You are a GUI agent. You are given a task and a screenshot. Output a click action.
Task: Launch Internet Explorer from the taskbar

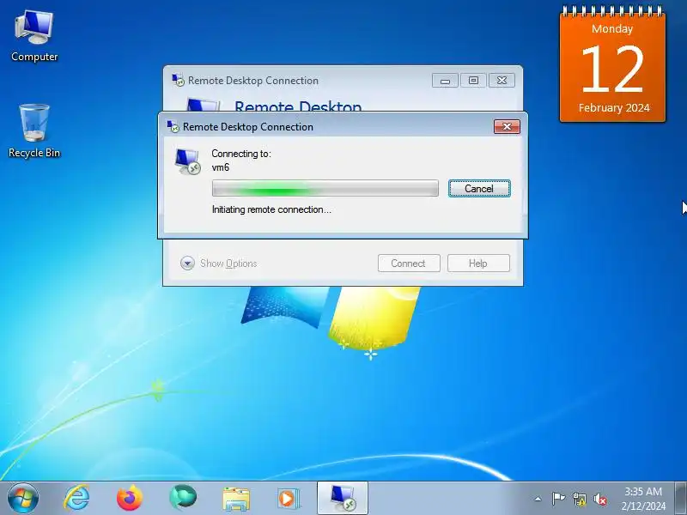pos(76,498)
